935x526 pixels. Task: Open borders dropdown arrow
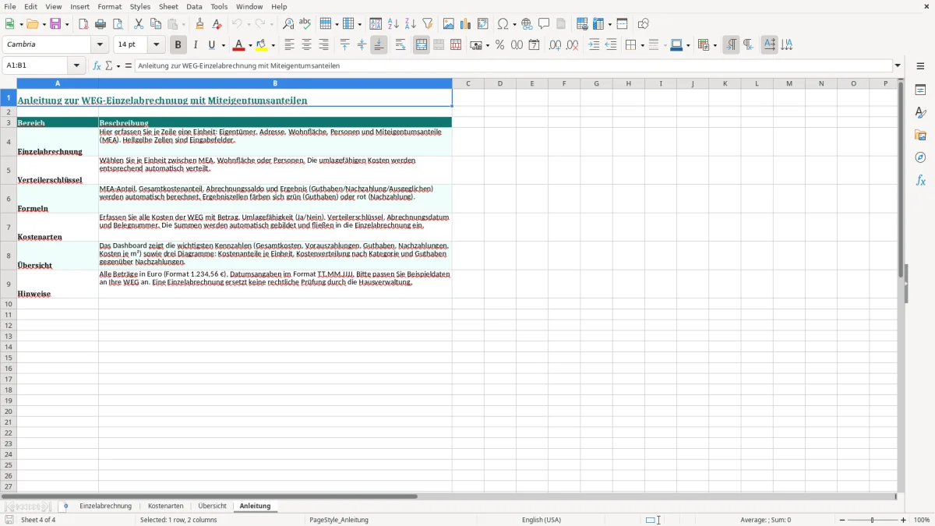point(641,45)
